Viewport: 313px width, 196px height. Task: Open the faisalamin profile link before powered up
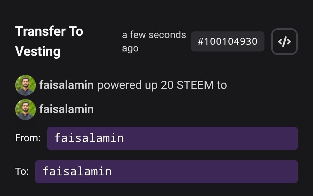(x=66, y=85)
